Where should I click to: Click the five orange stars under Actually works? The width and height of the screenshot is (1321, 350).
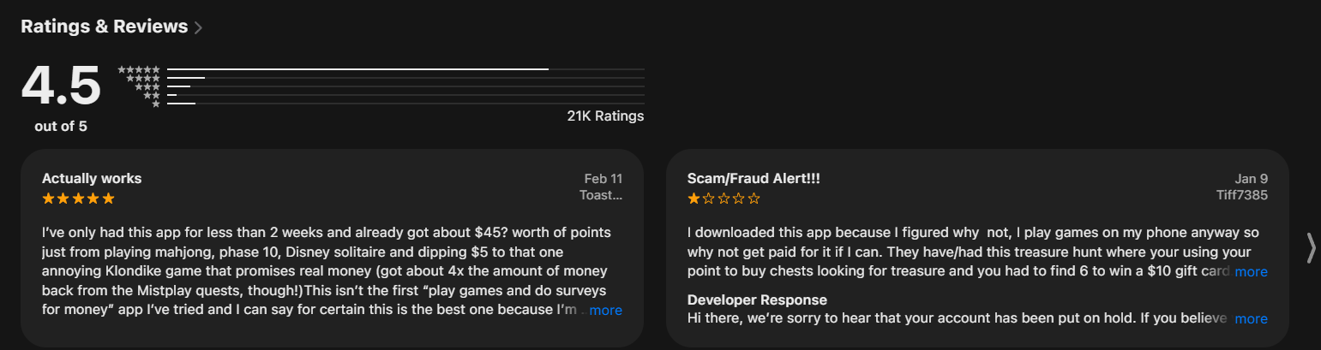(x=78, y=199)
